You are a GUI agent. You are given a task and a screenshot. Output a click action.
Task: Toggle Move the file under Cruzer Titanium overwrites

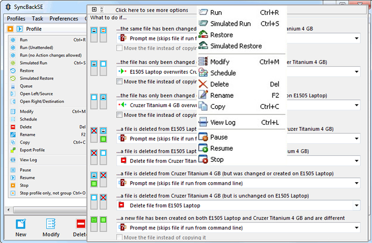click(120, 115)
